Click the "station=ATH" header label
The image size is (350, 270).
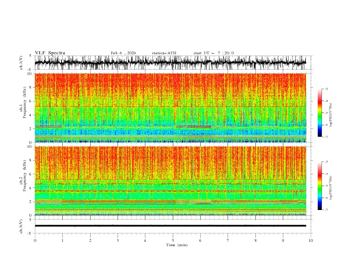click(164, 53)
